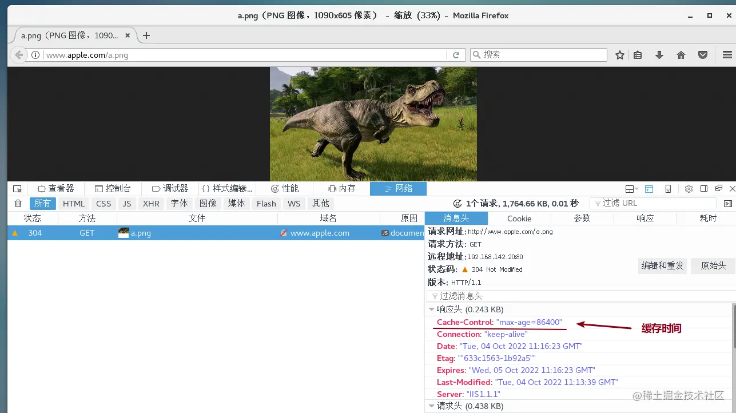Screen dimensions: 736x413
Task: Toggle the 图像 network filter
Action: coord(208,203)
